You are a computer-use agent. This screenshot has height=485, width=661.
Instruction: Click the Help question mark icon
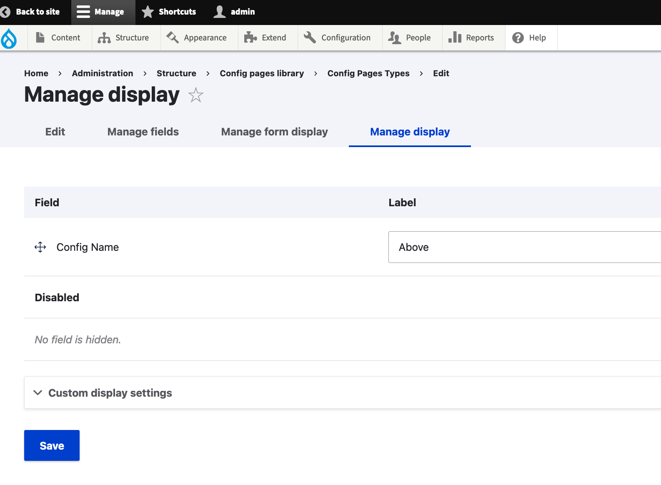(518, 37)
